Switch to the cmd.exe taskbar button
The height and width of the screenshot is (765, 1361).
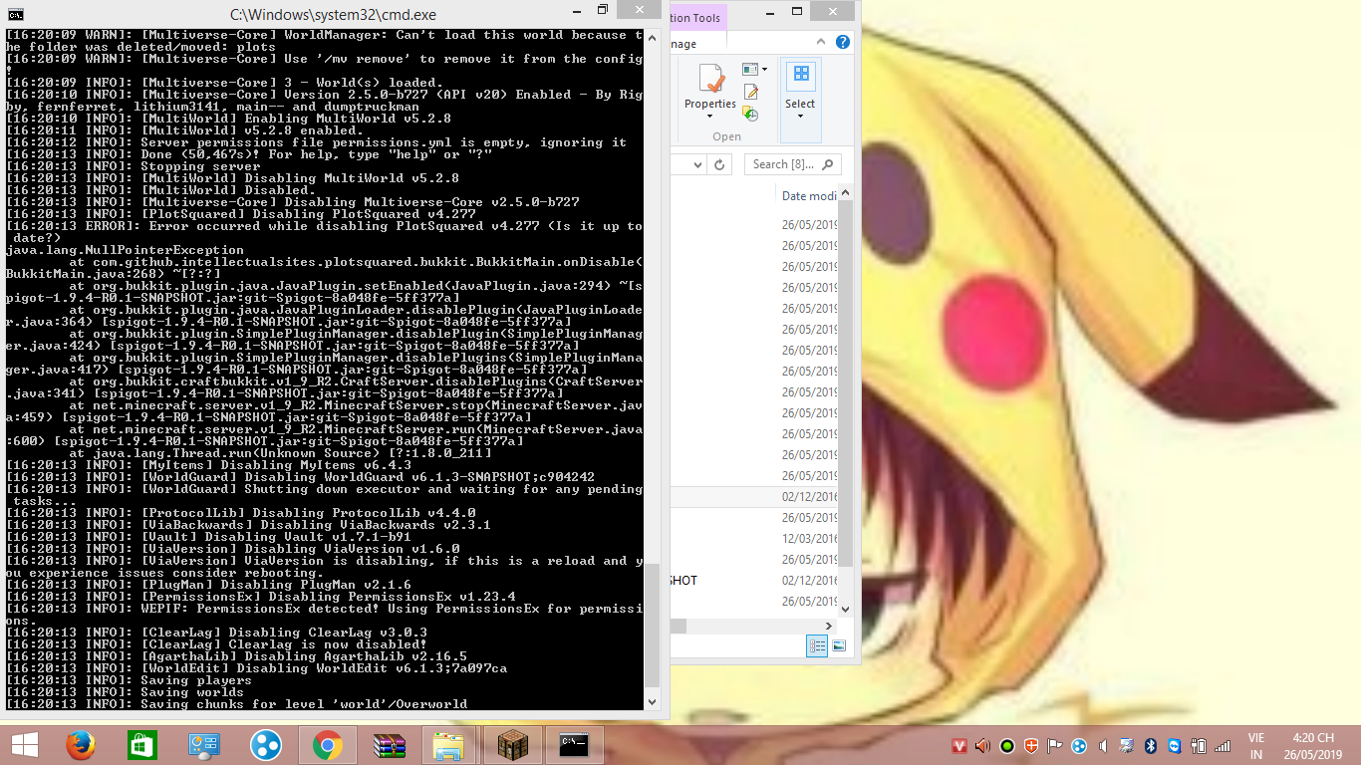(573, 745)
